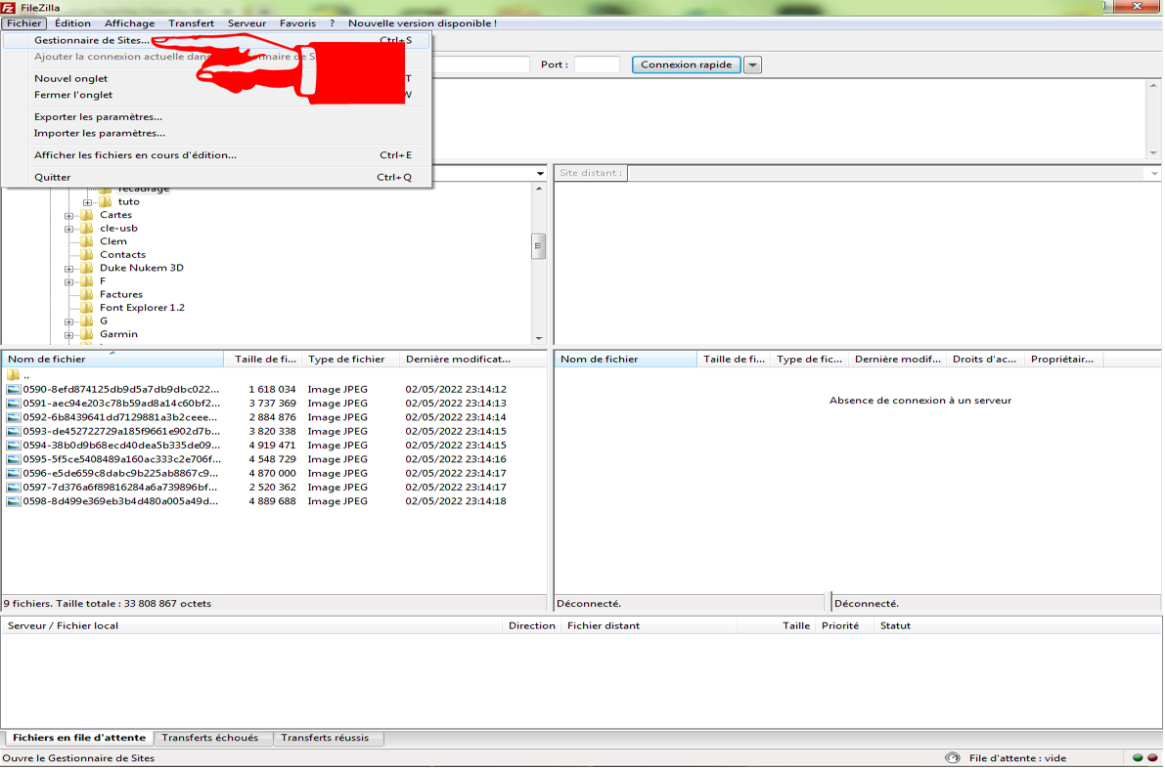Click the local tree vertical scrollbar thumb
This screenshot has width=1165, height=768.
coord(539,245)
